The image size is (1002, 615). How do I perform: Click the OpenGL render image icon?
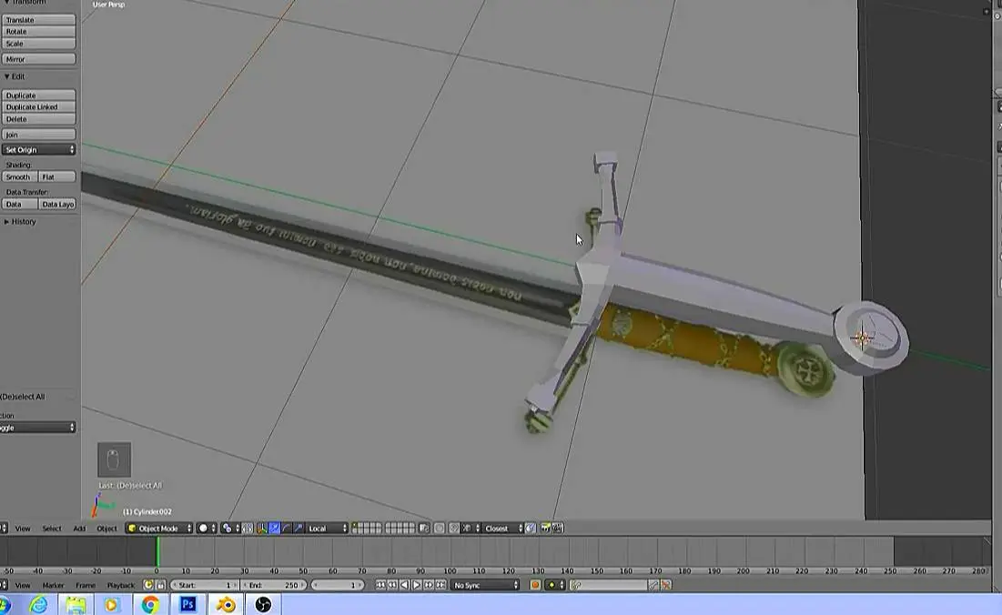(545, 528)
